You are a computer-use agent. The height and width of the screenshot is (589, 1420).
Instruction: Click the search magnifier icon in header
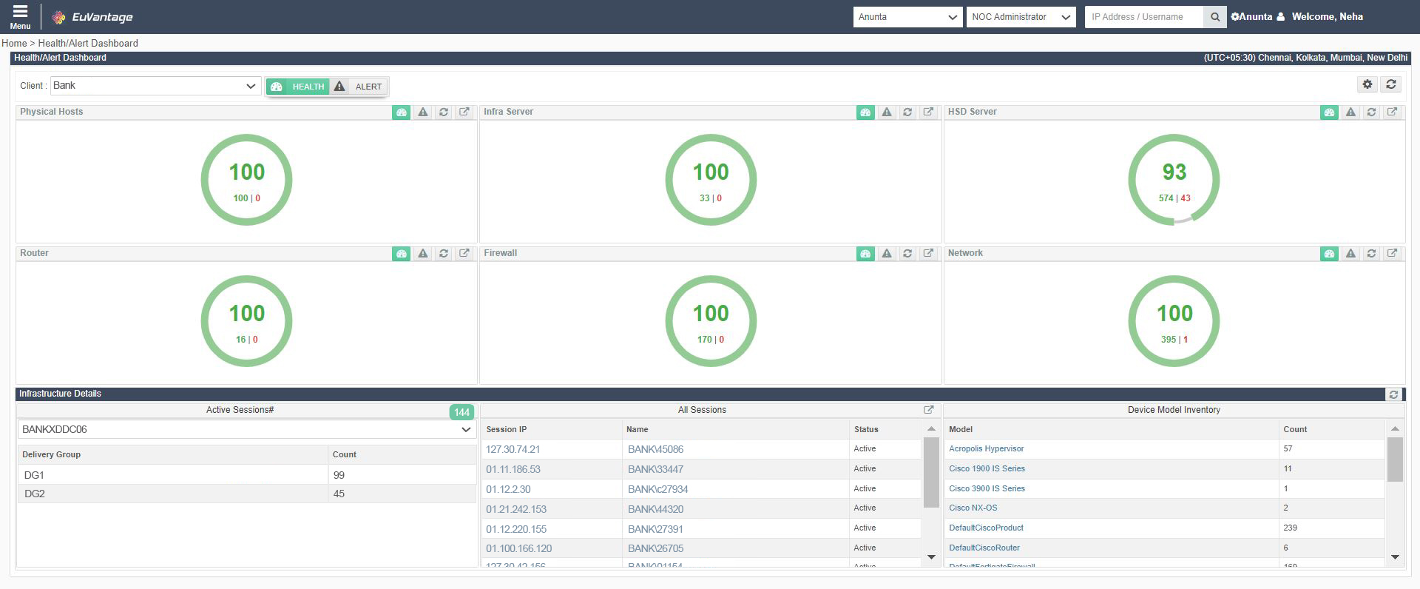pos(1214,17)
